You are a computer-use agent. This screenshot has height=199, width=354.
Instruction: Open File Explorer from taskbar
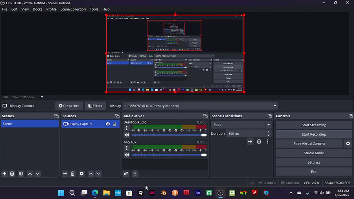pos(107,193)
